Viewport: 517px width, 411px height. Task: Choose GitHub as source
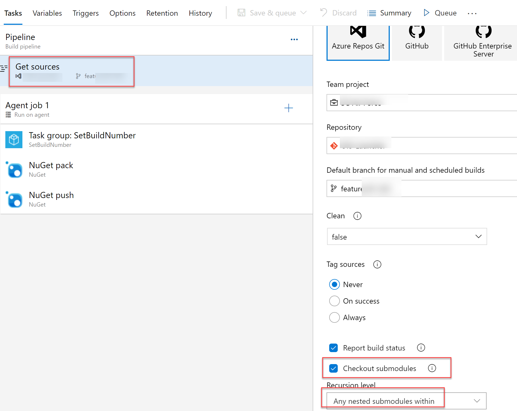point(417,40)
